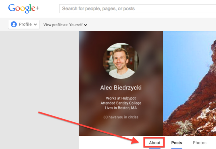Image resolution: width=216 pixels, height=149 pixels.
Task: Click the name Alec Biedrzycki
Action: (121, 87)
